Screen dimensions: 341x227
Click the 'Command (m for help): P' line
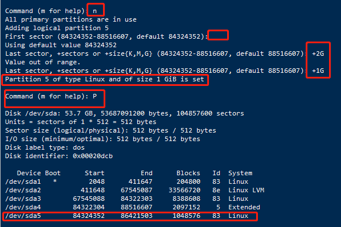(51, 96)
